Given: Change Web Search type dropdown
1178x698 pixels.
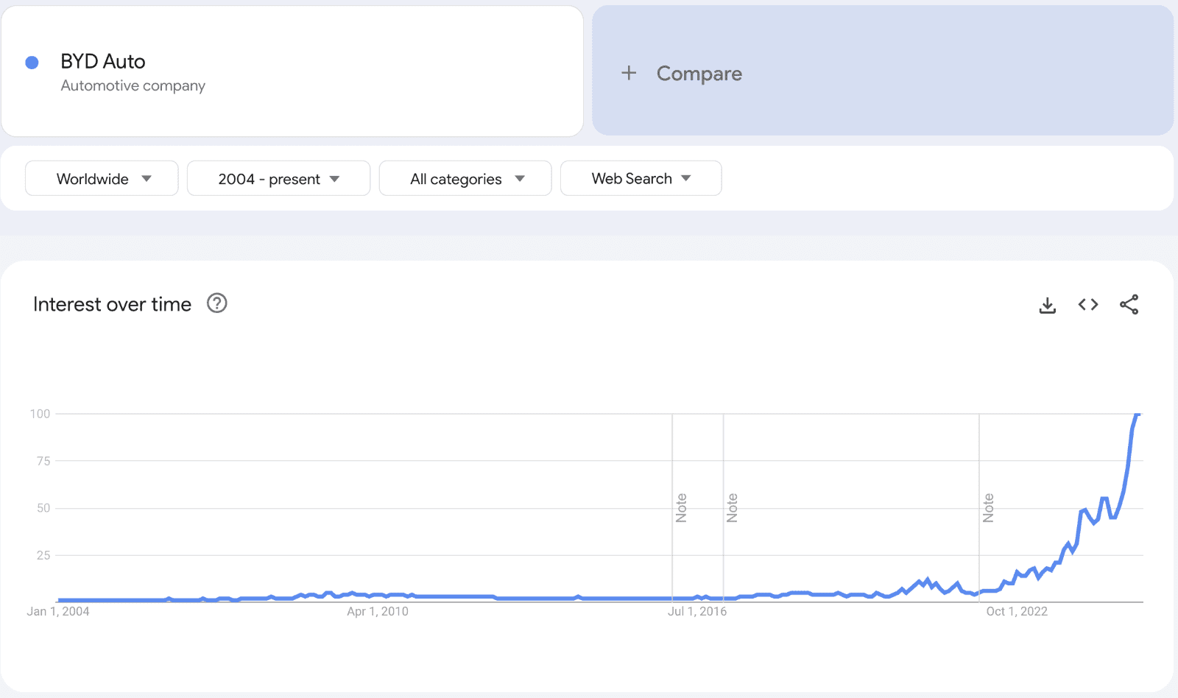Looking at the screenshot, I should (x=641, y=178).
